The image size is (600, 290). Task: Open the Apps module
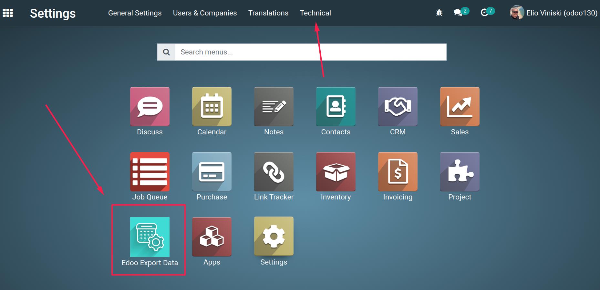[212, 237]
